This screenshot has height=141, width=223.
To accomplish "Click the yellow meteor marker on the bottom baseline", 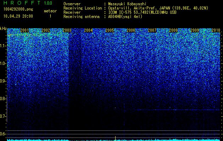I will pos(115,139).
